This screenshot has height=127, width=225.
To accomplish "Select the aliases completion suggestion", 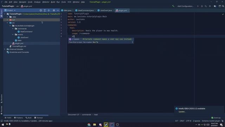I will (101, 39).
